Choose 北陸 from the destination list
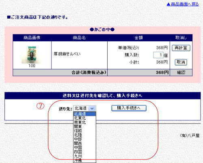 coord(84,135)
